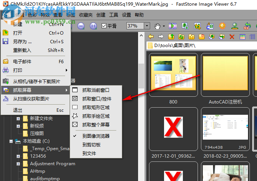Select the 2018-02-23_09005 JPG thumbnail
257x181 pixels.
[225, 129]
